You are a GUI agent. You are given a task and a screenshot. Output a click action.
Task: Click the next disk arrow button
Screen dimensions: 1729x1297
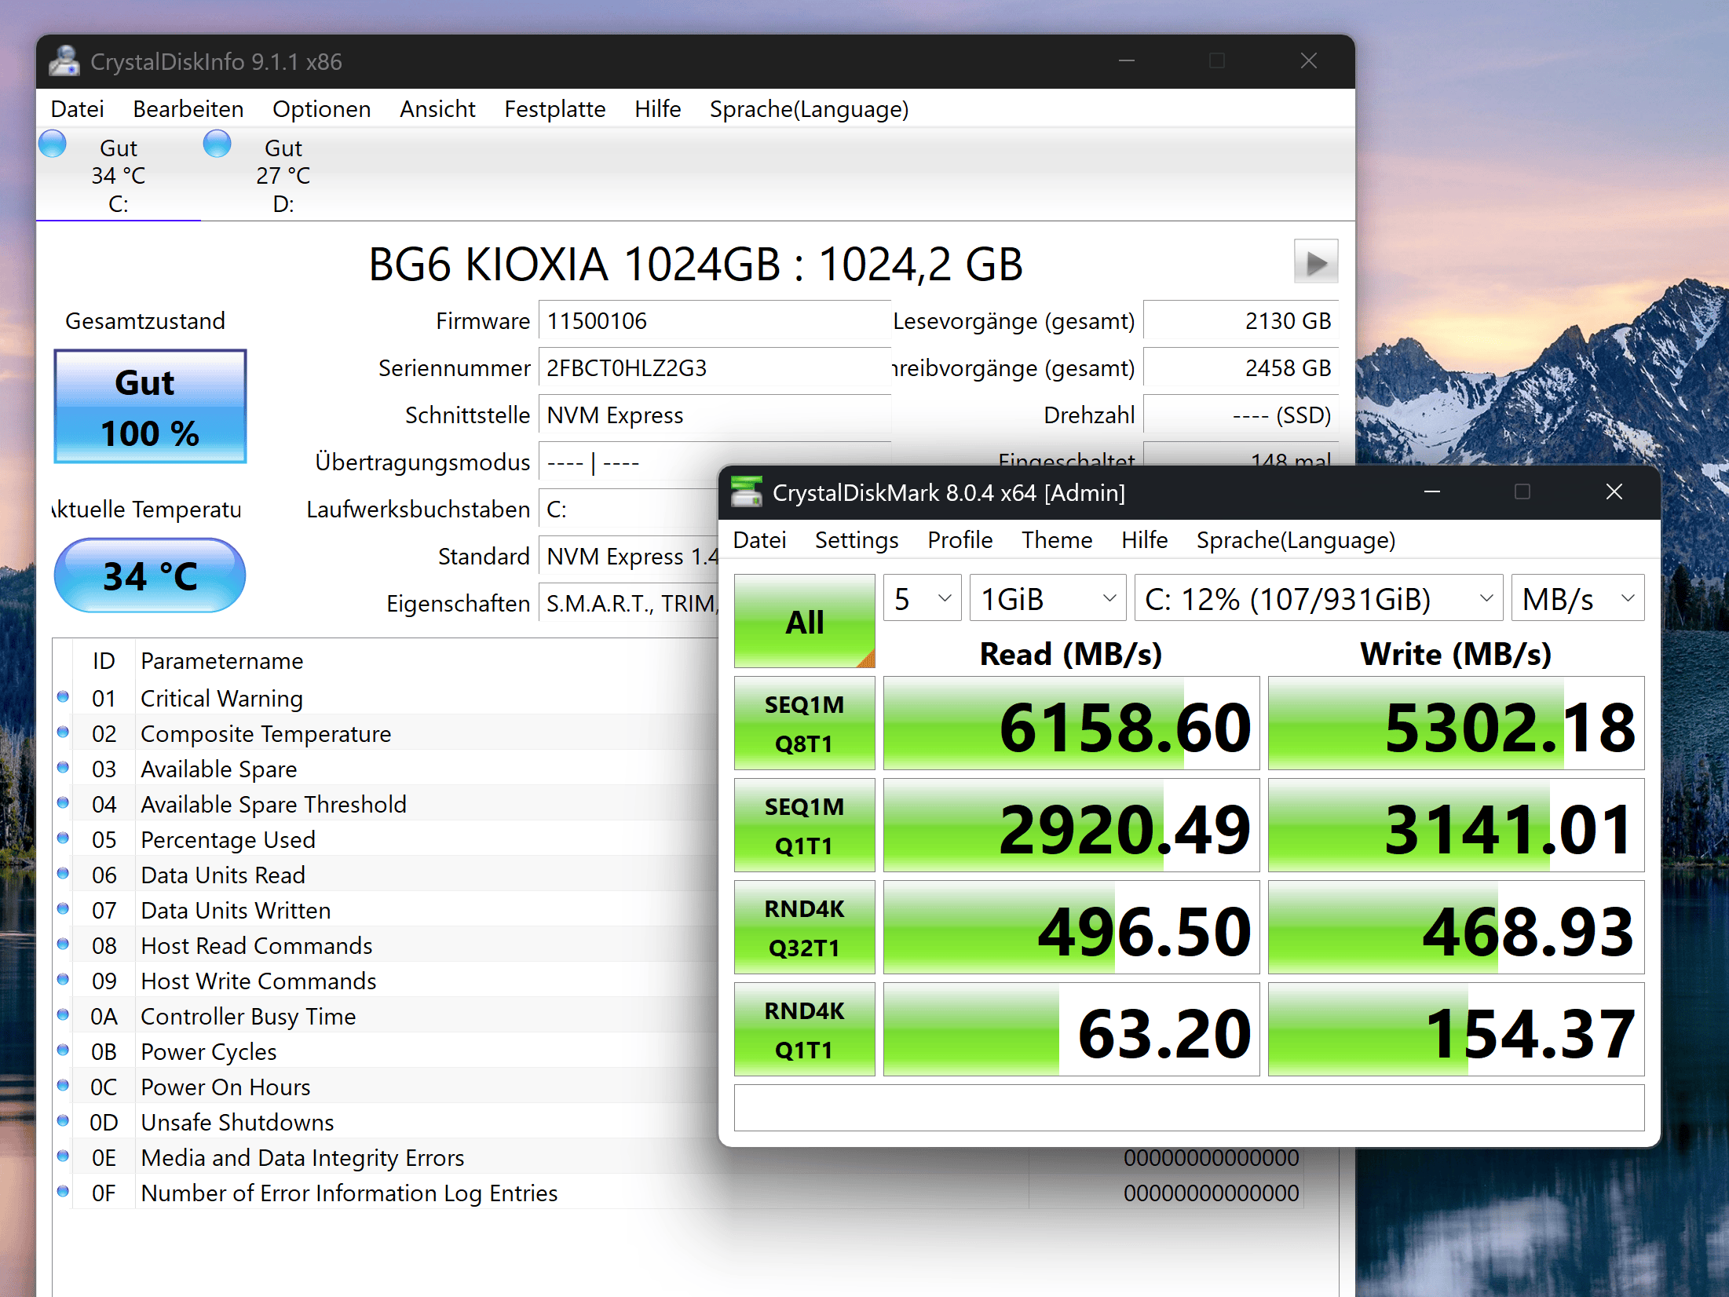1315,262
